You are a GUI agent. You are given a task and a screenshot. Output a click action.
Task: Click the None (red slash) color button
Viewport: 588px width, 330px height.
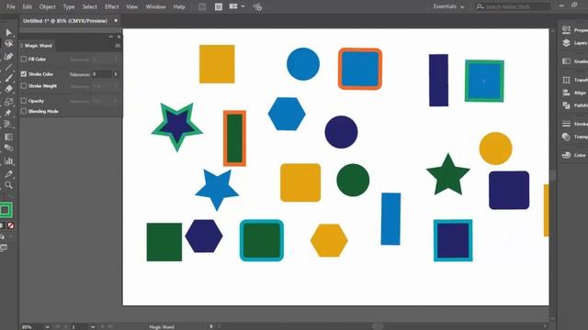pyautogui.click(x=11, y=225)
